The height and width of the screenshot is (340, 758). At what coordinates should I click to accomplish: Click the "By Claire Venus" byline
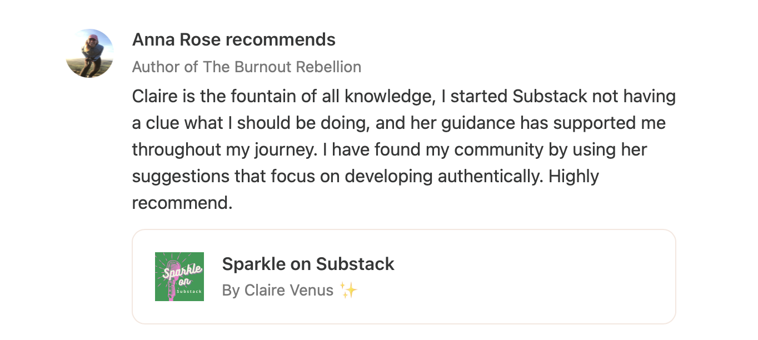(x=277, y=290)
